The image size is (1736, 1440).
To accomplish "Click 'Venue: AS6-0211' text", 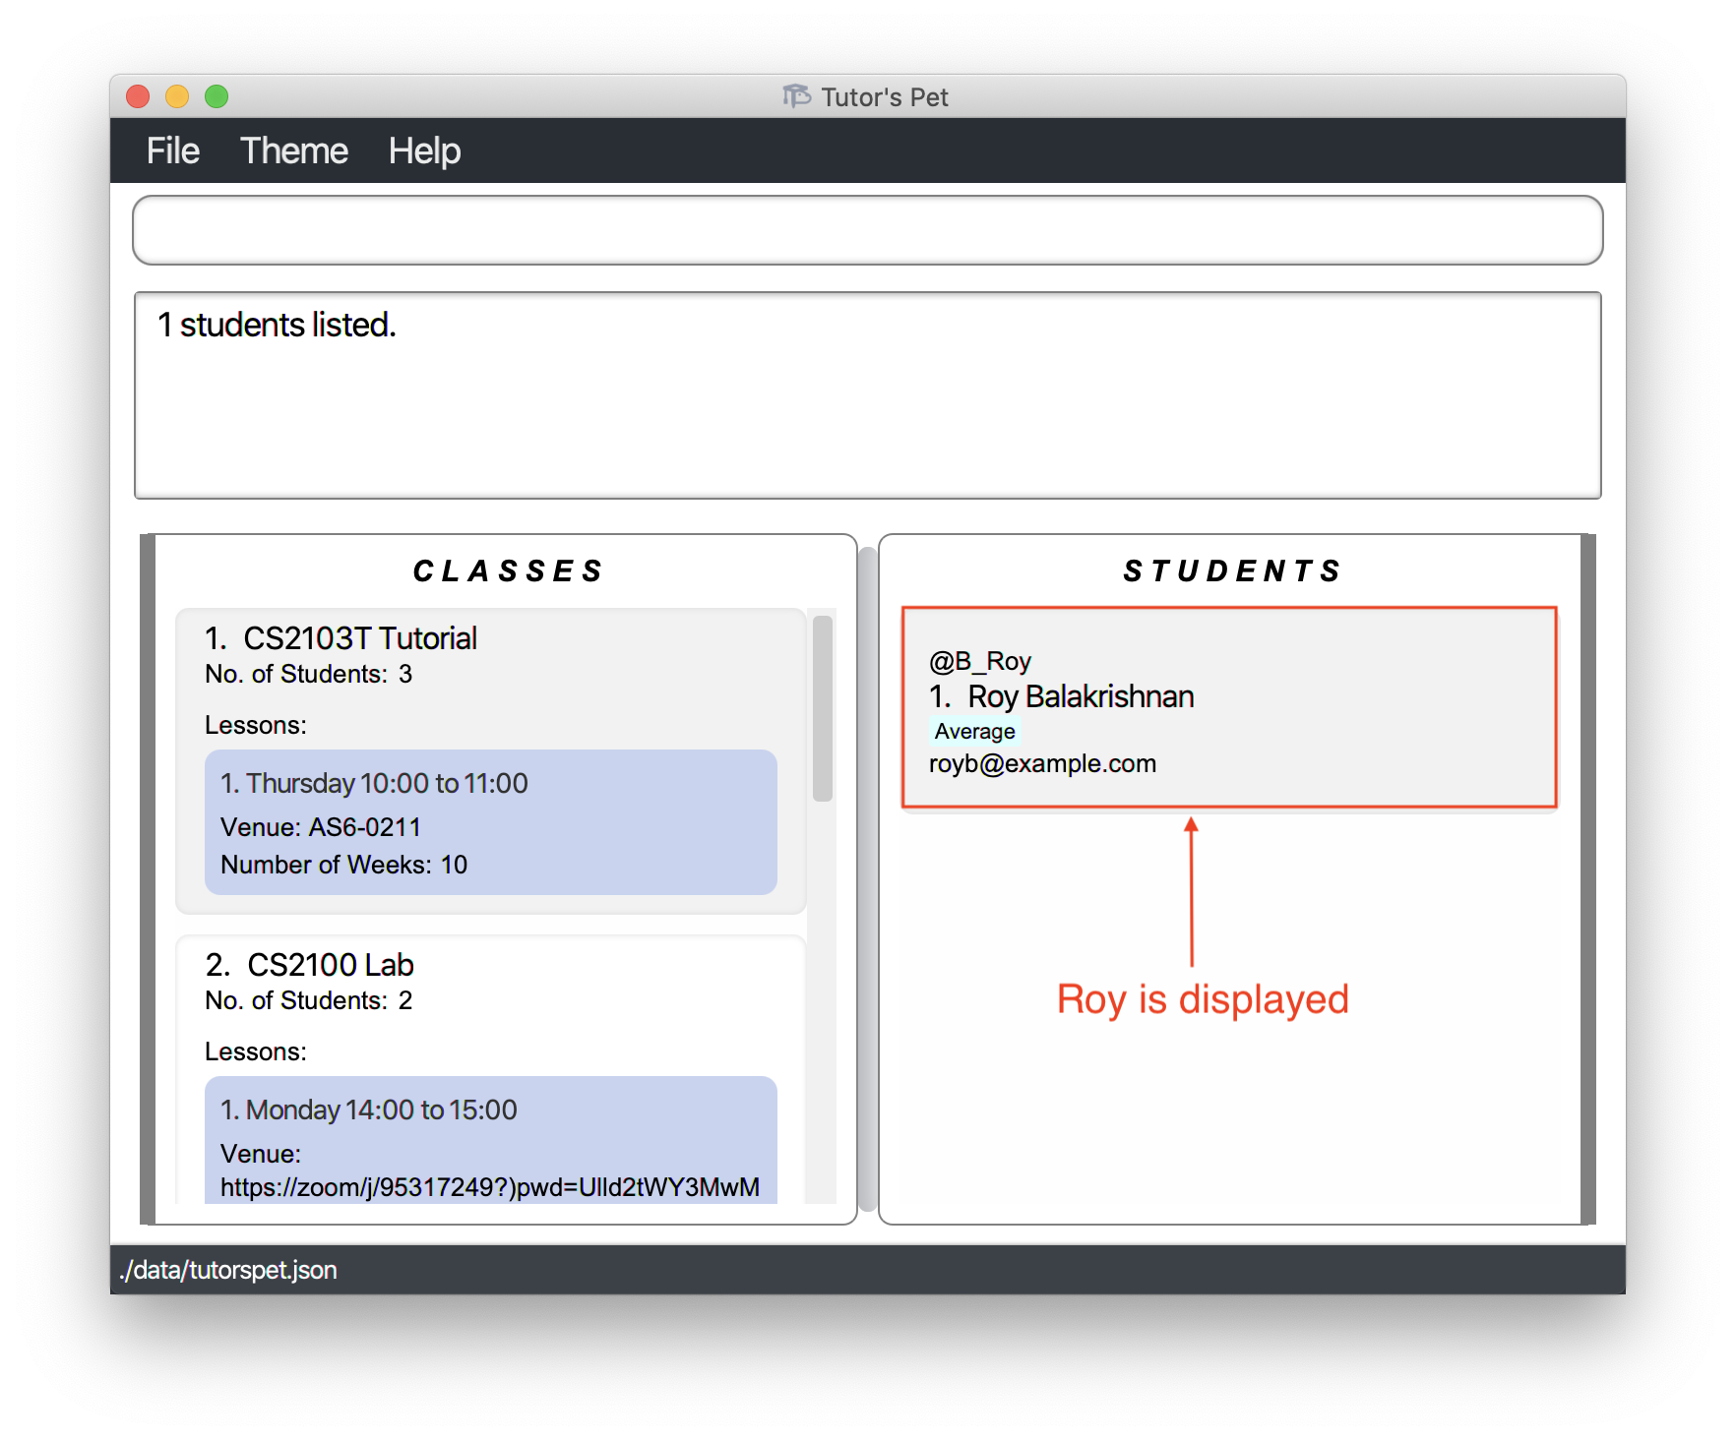I will [321, 827].
